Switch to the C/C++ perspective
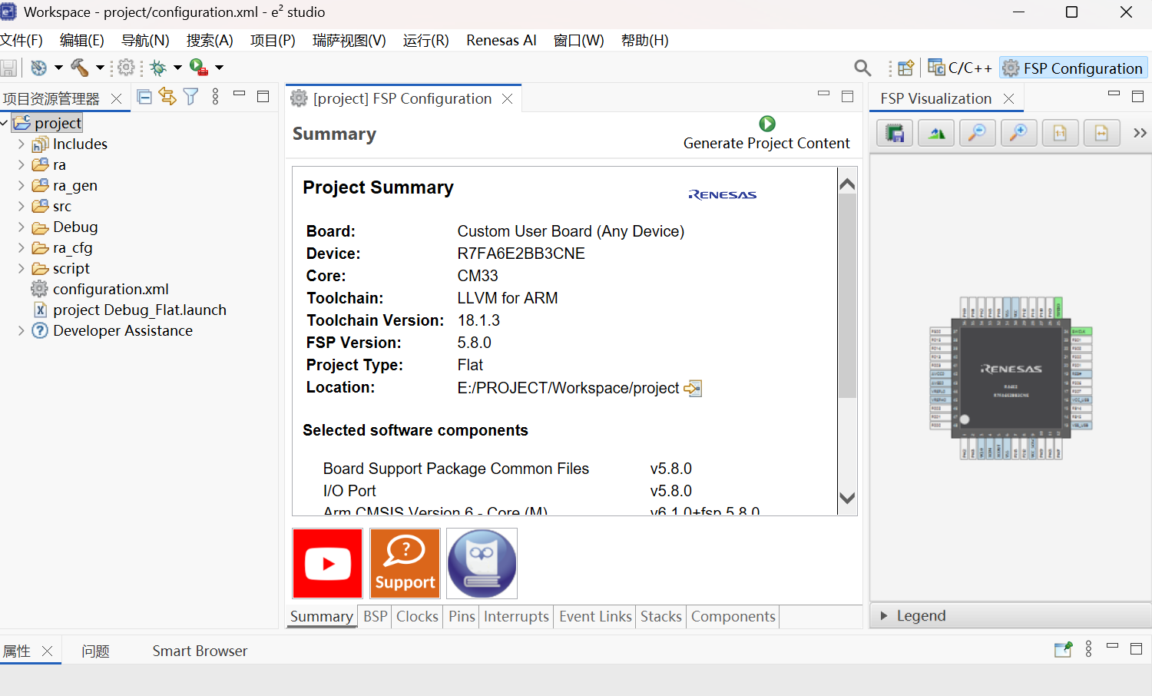 [x=960, y=68]
